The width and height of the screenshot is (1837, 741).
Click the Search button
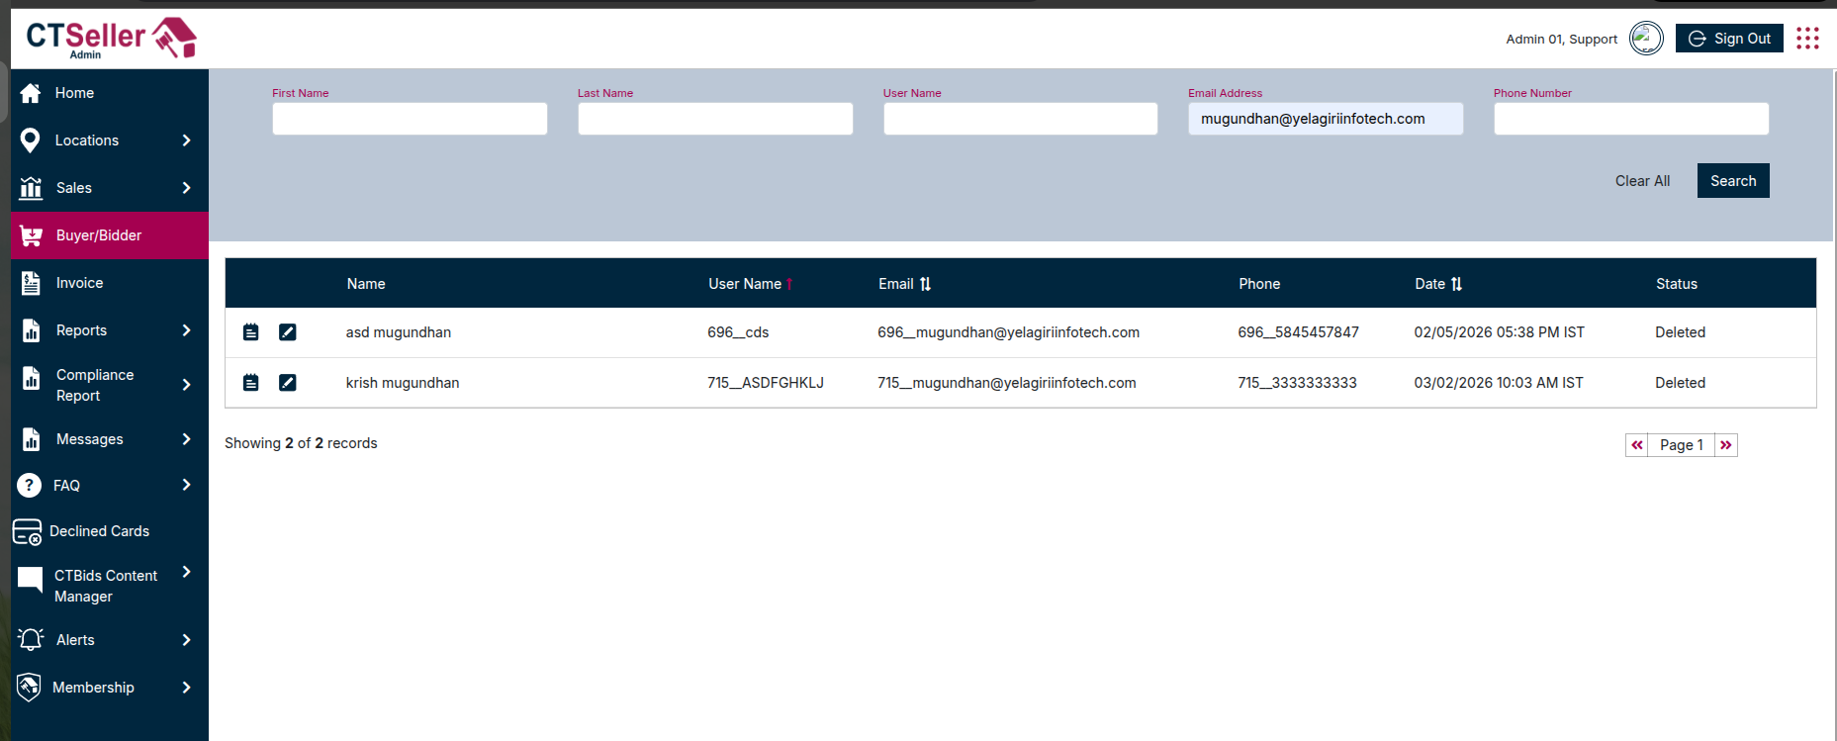[1733, 181]
